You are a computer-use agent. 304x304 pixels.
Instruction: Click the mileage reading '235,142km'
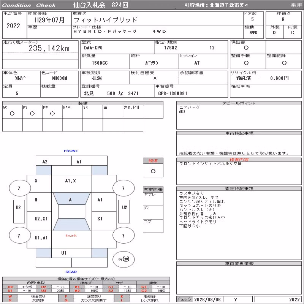49,48
